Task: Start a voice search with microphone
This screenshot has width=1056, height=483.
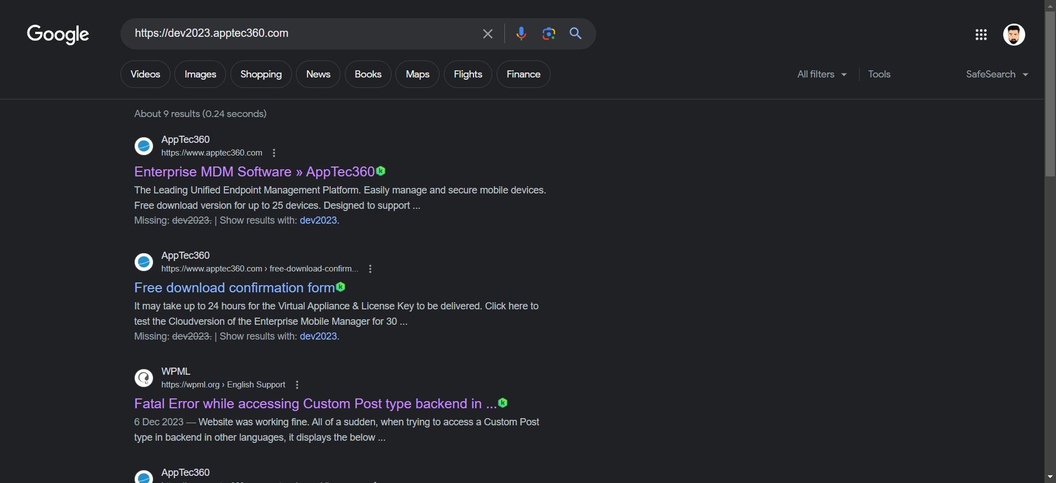Action: point(521,34)
